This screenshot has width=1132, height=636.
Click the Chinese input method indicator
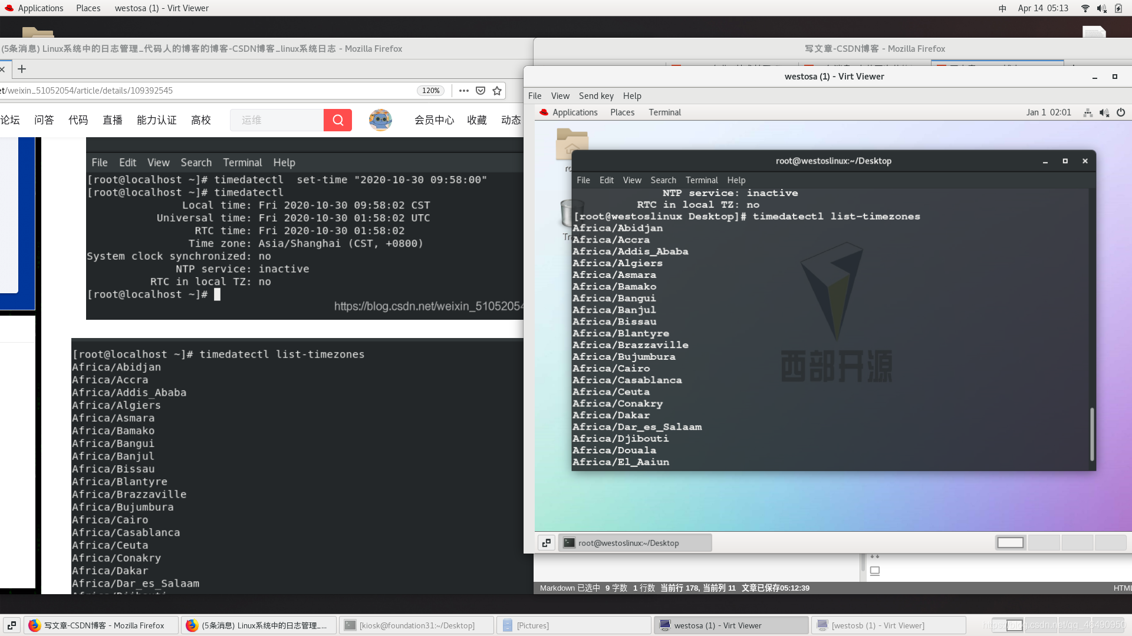click(x=1002, y=8)
